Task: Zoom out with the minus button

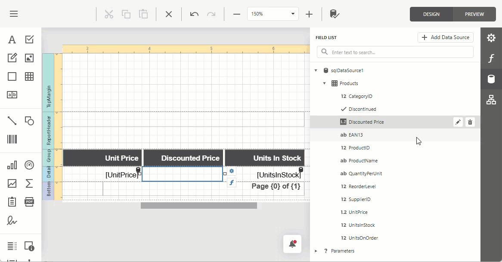Action: 237,14
